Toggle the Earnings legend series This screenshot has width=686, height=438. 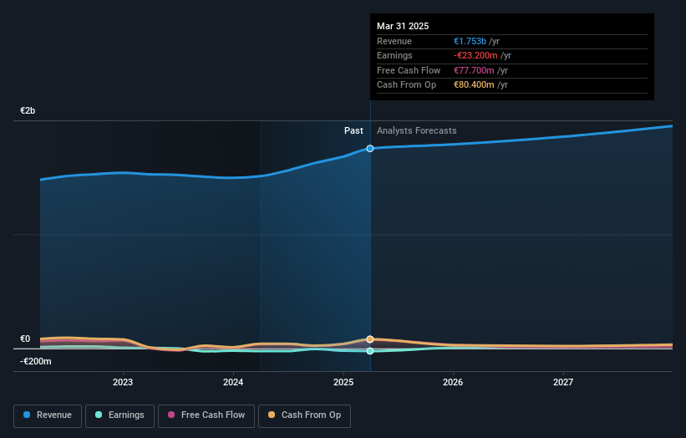119,415
